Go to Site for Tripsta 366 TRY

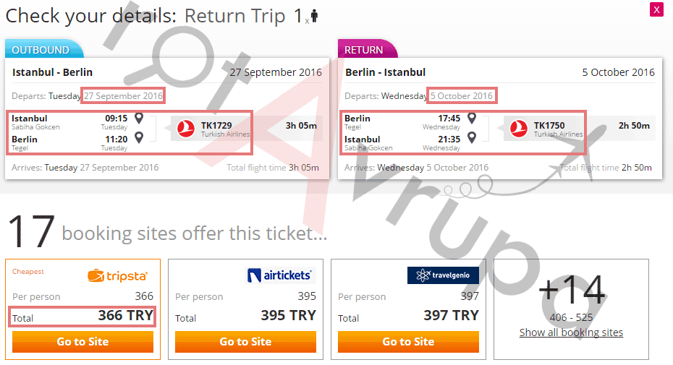82,342
